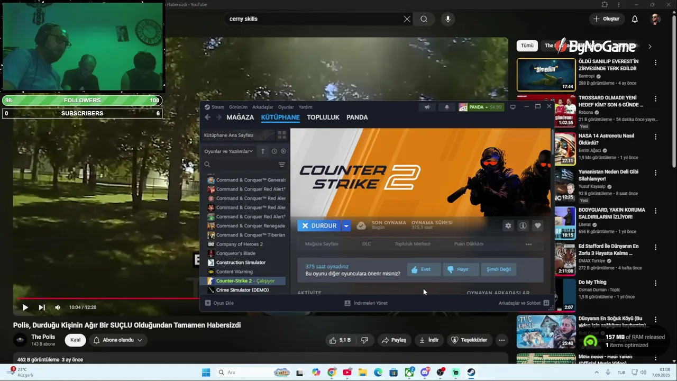Toggle ready-to-play filter in Steam library

tap(283, 151)
